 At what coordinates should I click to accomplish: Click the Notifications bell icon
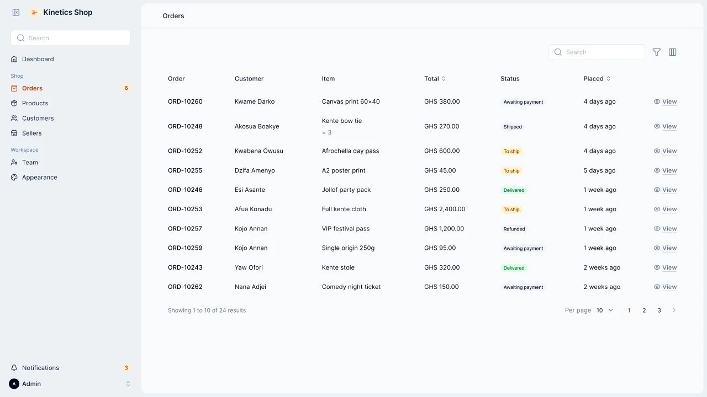coord(14,368)
